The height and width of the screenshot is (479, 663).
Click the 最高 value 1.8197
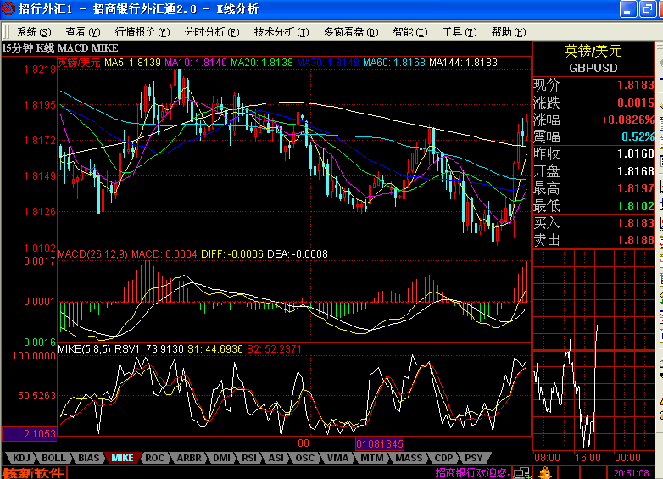(x=636, y=188)
